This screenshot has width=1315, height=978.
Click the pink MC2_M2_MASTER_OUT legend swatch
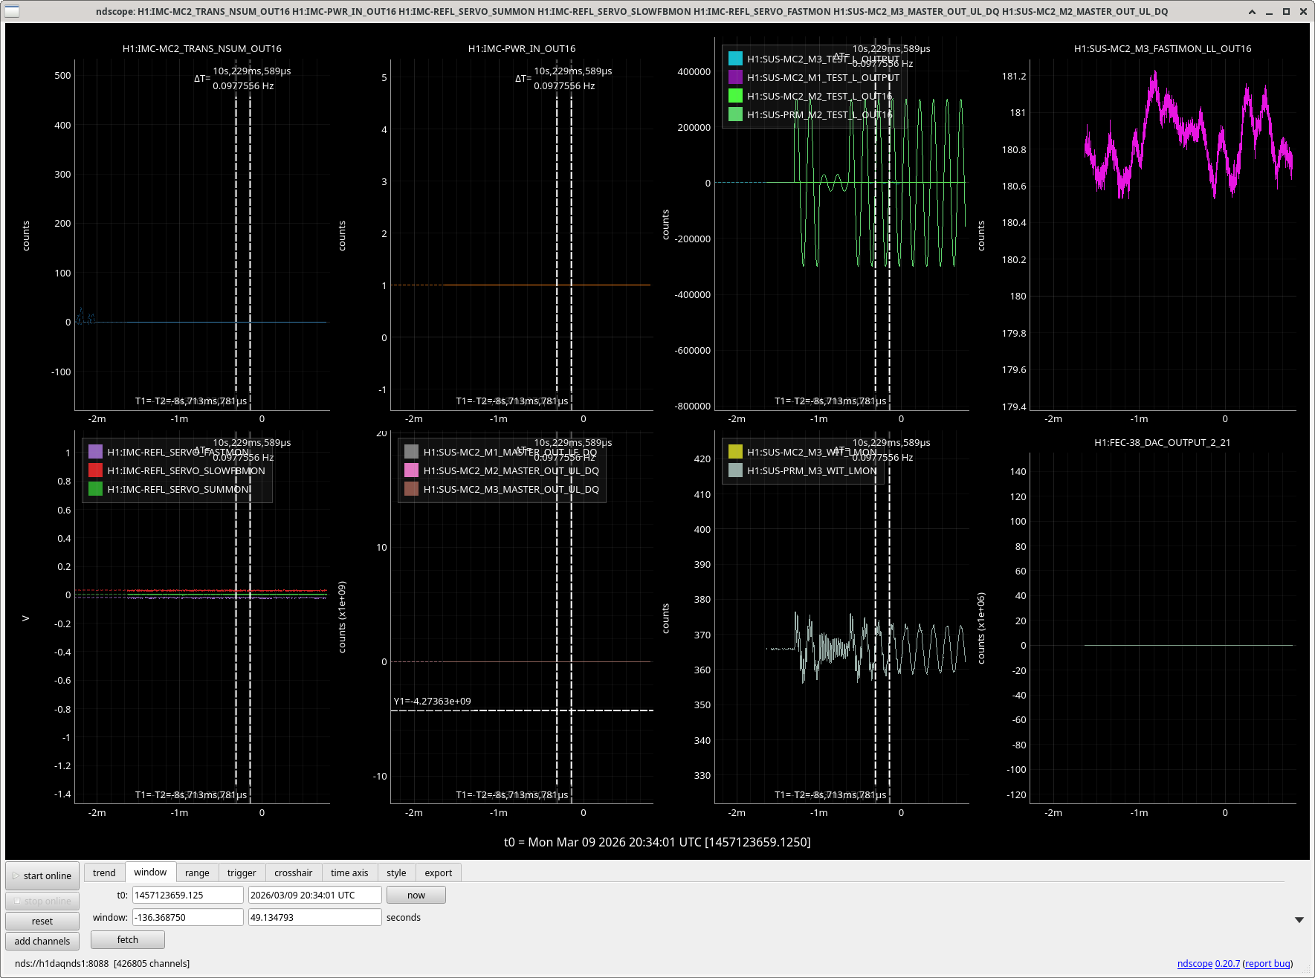[x=411, y=470]
